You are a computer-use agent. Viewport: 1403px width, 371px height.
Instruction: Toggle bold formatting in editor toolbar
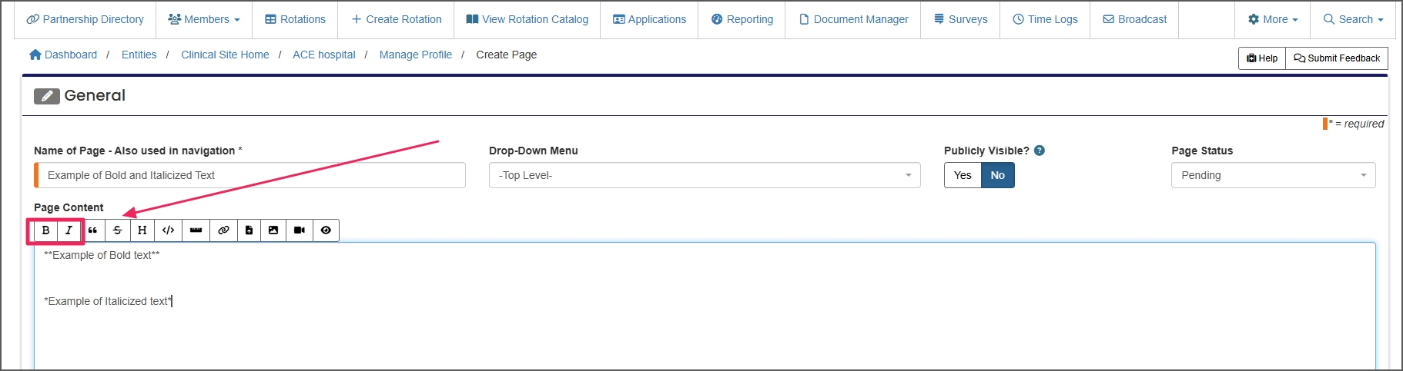point(45,230)
